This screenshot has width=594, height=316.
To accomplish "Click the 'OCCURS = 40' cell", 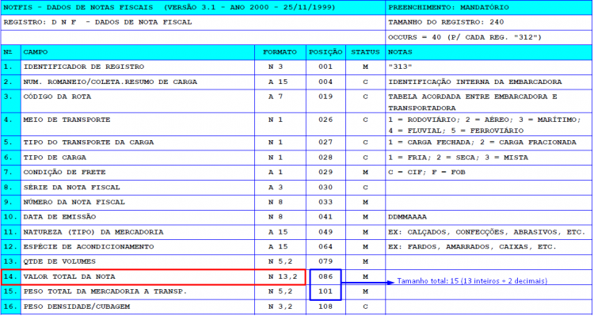I will (489, 37).
